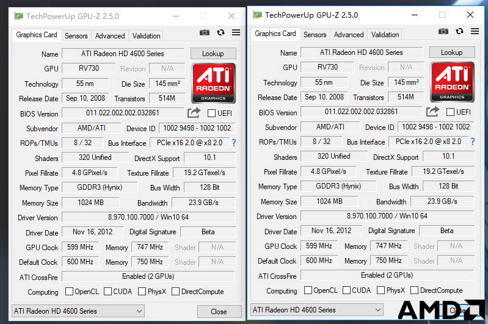This screenshot has width=488, height=324.
Task: Open the GPU selection dropdown in left window
Action: (x=78, y=311)
